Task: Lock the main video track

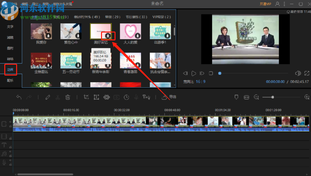Action: click(x=10, y=126)
